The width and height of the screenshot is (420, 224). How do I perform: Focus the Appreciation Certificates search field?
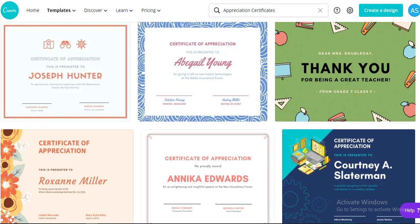point(268,10)
